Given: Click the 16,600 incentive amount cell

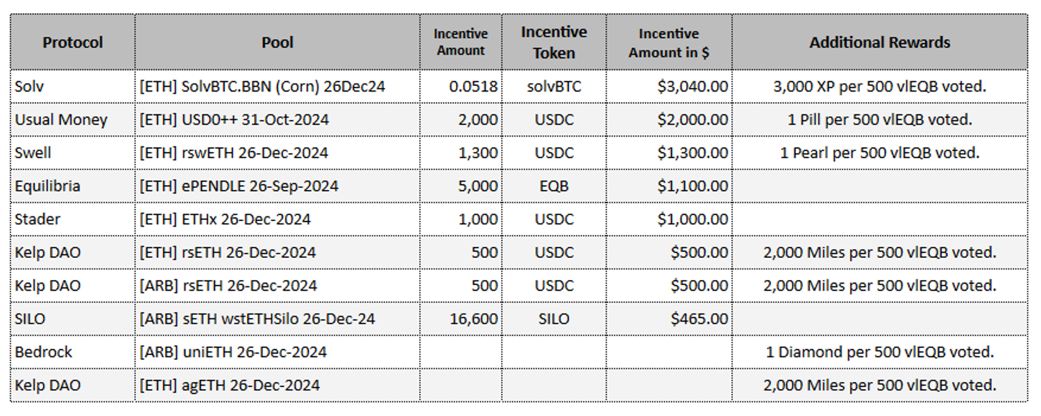Looking at the screenshot, I should [461, 319].
